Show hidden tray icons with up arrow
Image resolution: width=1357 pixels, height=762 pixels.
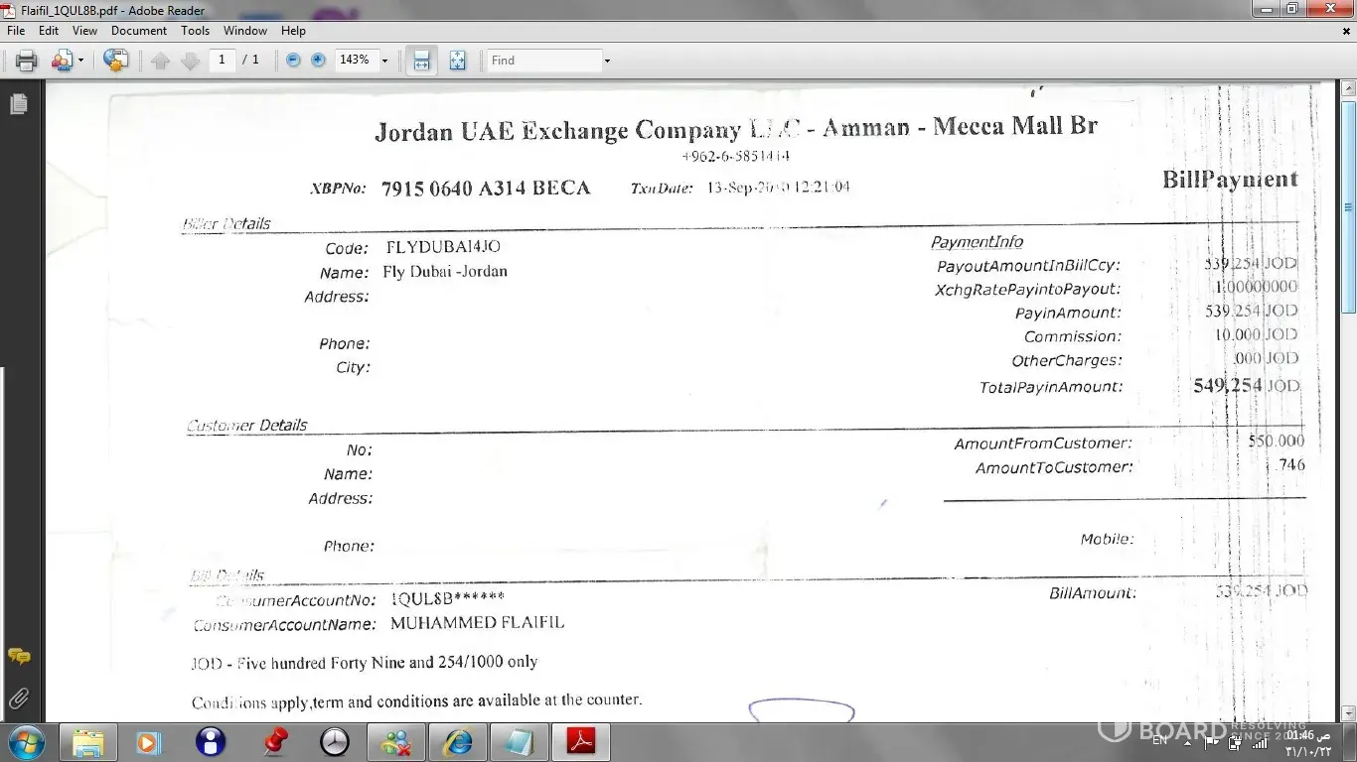tap(1188, 742)
